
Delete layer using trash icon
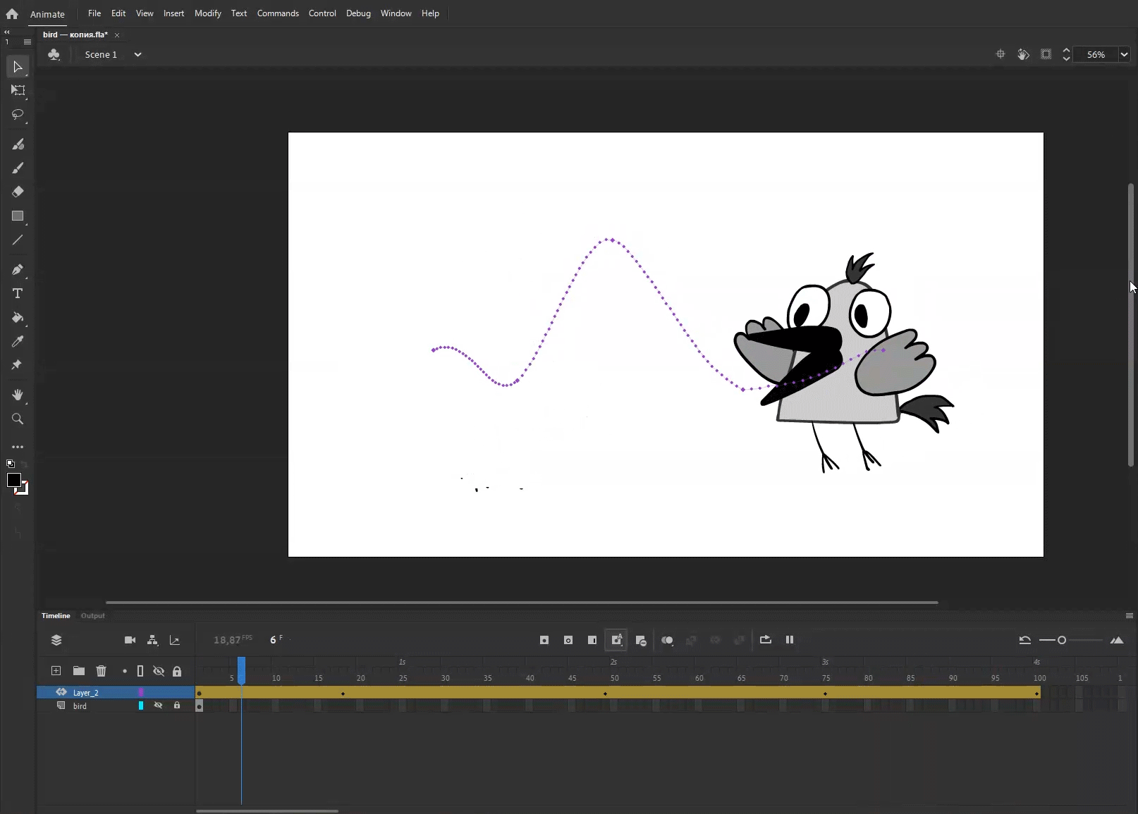101,671
